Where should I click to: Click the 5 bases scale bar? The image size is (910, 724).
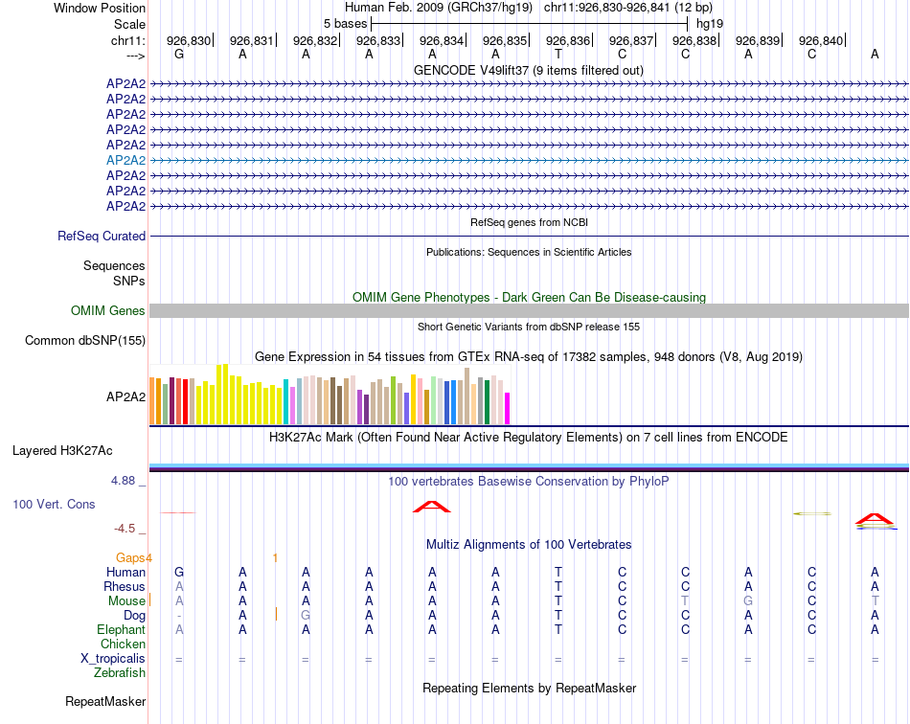click(530, 24)
